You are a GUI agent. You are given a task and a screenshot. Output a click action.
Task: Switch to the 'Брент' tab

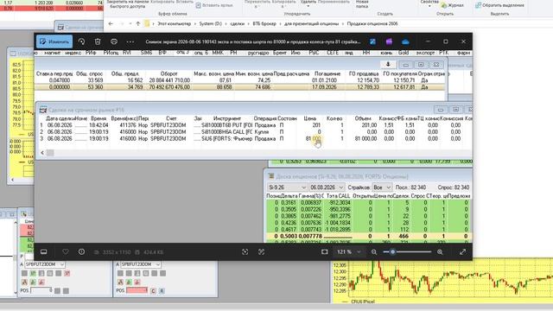[x=280, y=53]
